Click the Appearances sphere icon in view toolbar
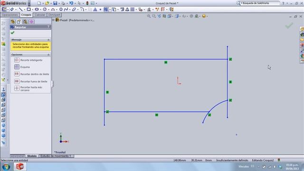 point(204,16)
